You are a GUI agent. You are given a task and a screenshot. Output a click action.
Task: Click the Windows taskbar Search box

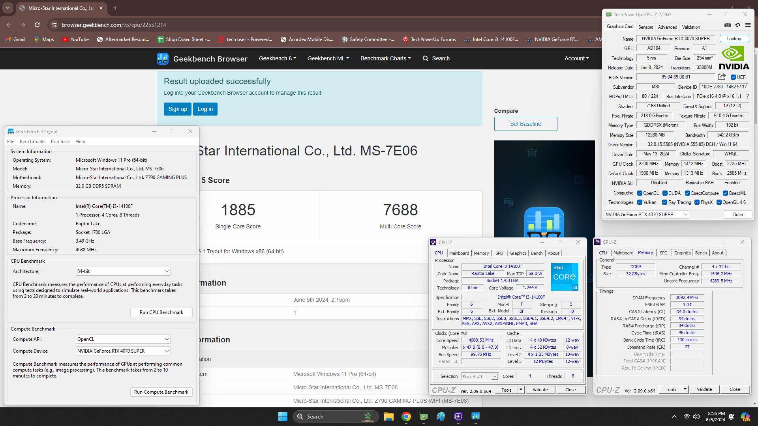click(336, 417)
